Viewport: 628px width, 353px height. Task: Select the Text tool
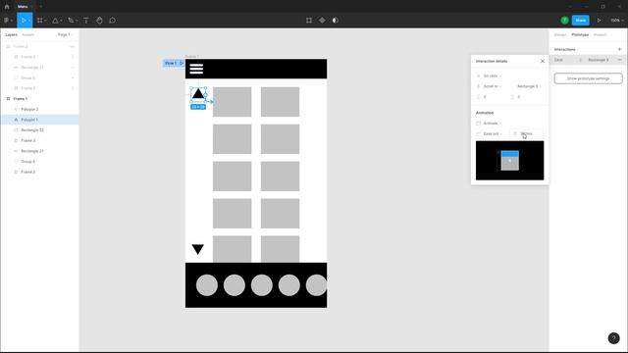click(x=86, y=20)
